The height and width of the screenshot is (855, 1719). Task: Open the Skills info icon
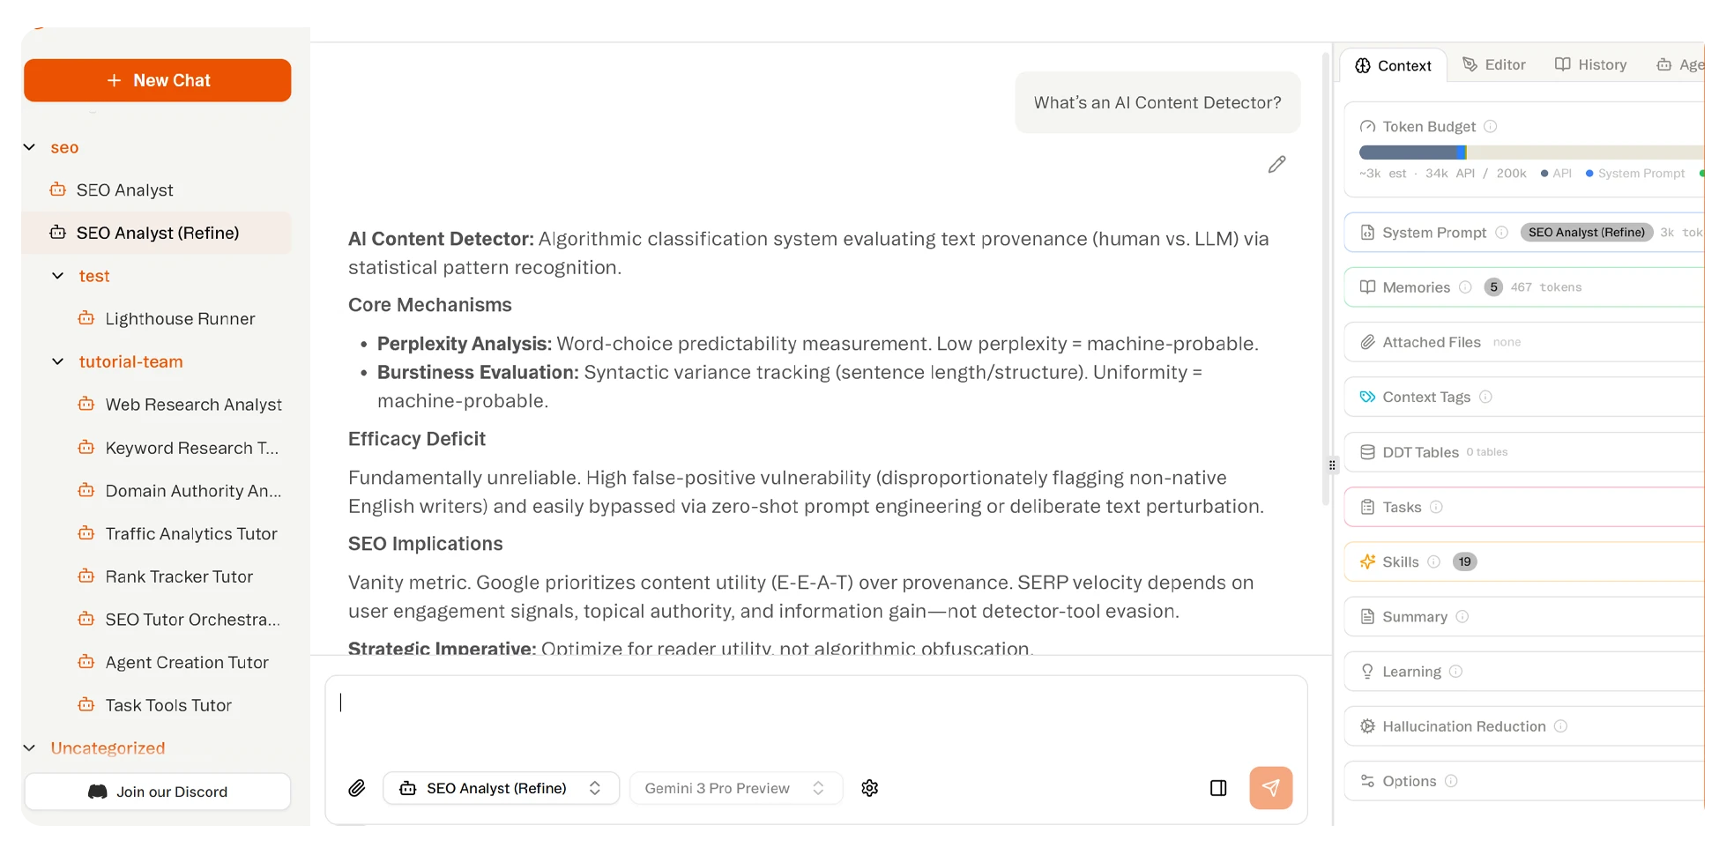(1433, 561)
